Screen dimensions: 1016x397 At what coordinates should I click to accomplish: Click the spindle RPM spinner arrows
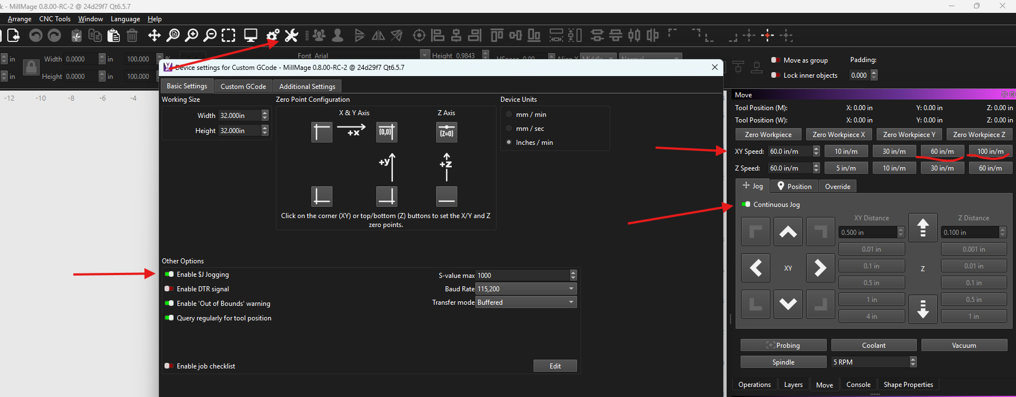(x=913, y=362)
